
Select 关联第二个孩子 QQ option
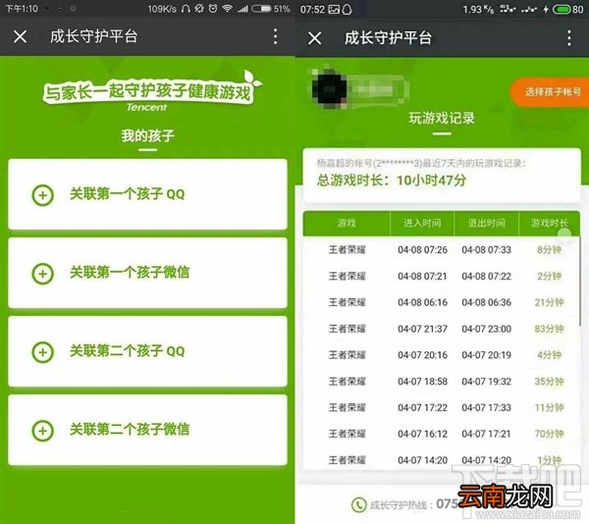pos(147,351)
